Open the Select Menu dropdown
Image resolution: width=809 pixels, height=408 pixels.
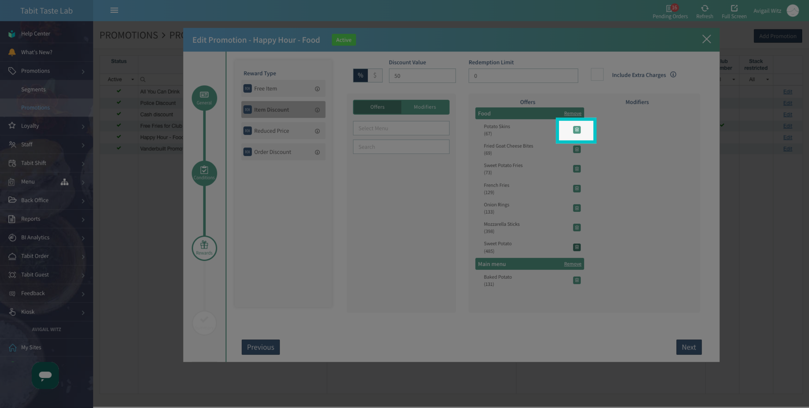tap(401, 128)
